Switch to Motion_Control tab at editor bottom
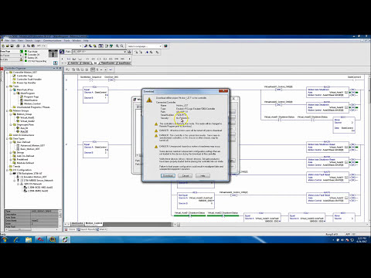Viewport: 371px width, 278px height. pos(94,223)
